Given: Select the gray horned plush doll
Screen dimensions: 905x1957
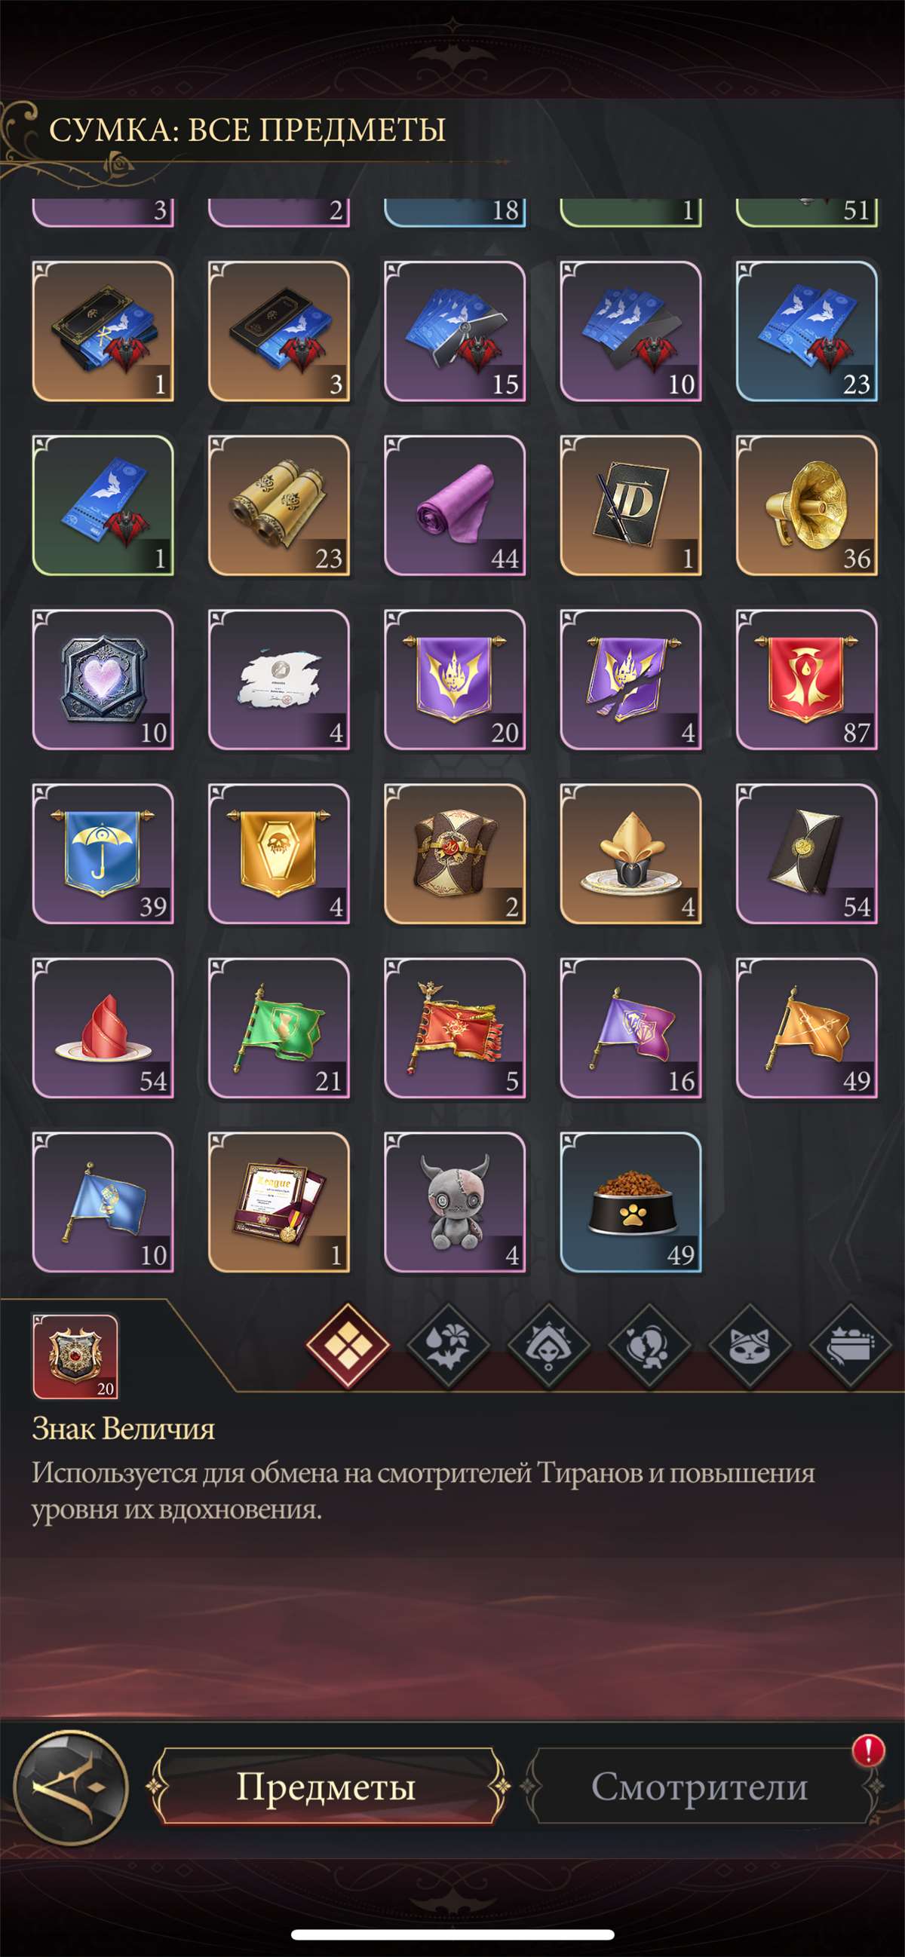Looking at the screenshot, I should (x=455, y=1202).
